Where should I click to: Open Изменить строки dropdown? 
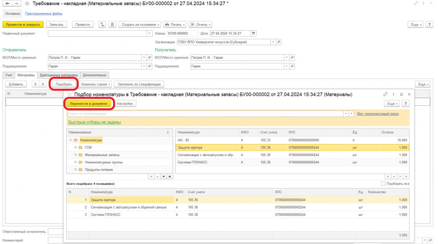[x=95, y=84]
